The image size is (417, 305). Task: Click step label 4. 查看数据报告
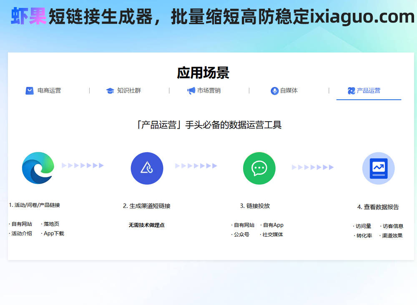tap(378, 207)
